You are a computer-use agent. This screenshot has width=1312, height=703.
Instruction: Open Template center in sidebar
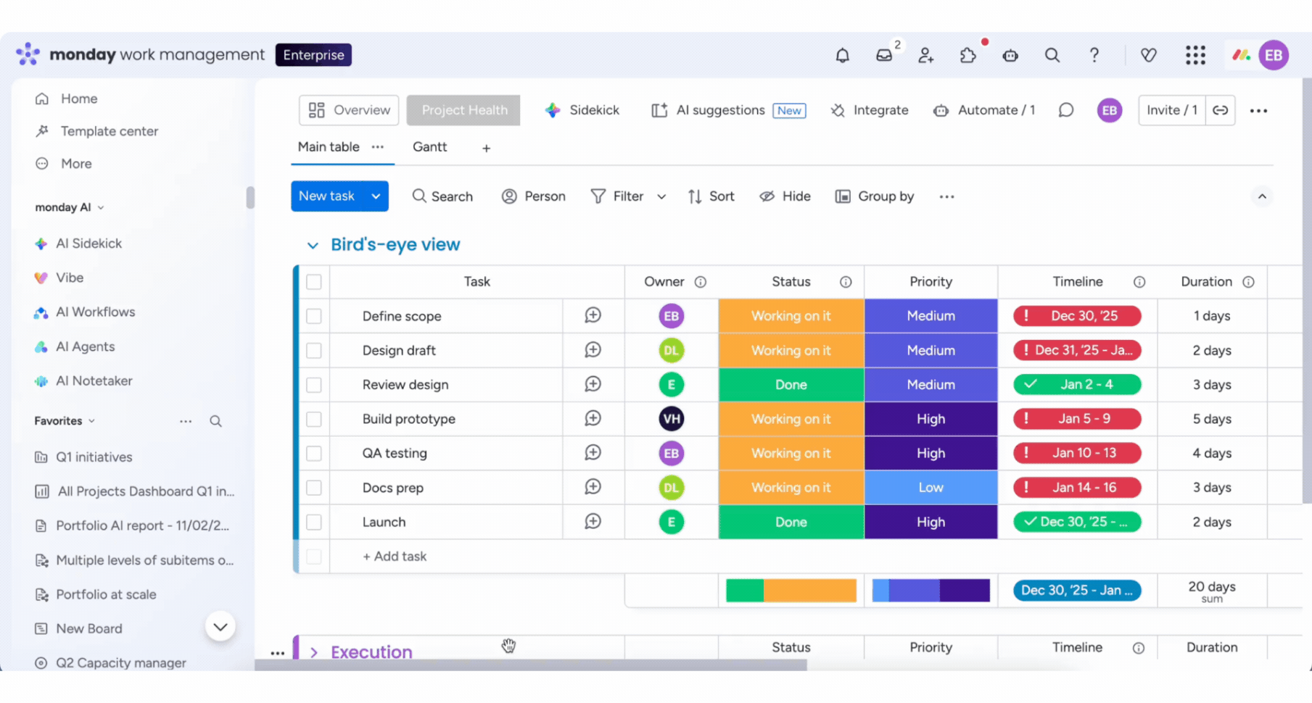coord(109,131)
